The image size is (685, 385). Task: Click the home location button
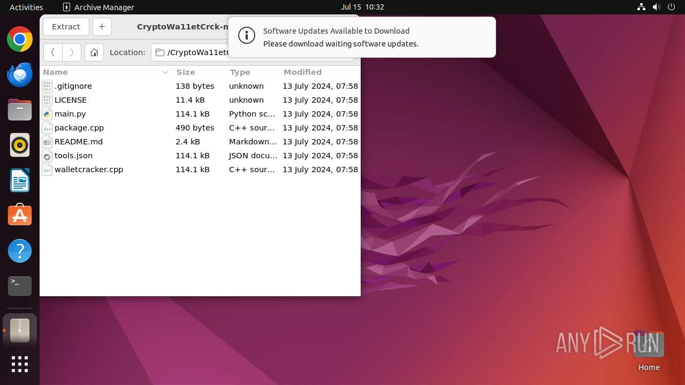[94, 52]
